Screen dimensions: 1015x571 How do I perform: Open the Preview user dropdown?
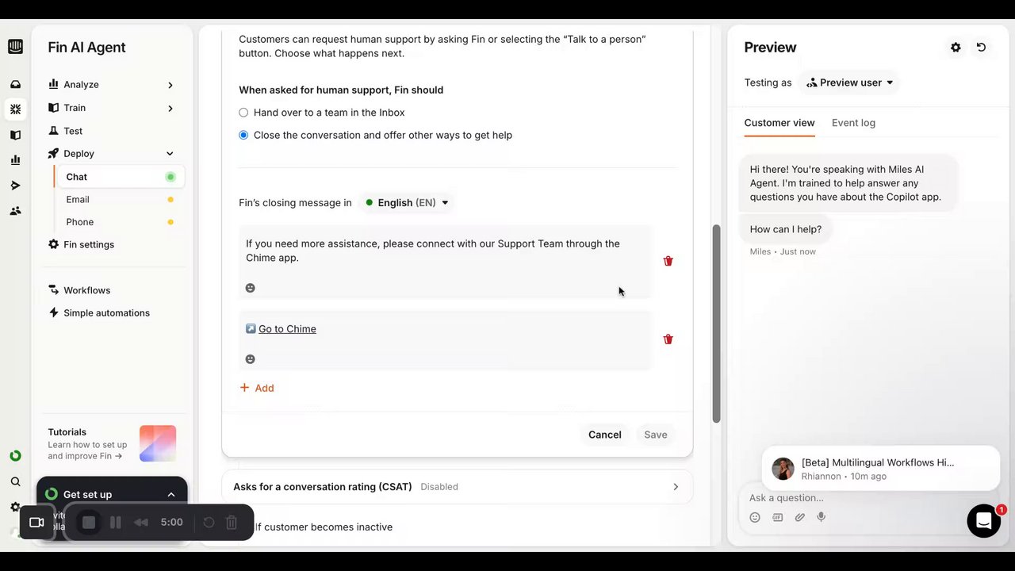click(849, 82)
